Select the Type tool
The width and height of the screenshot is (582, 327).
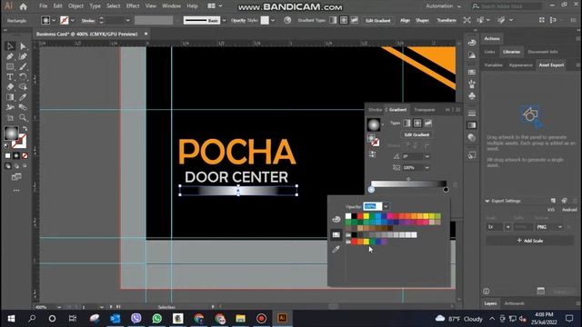[x=10, y=76]
